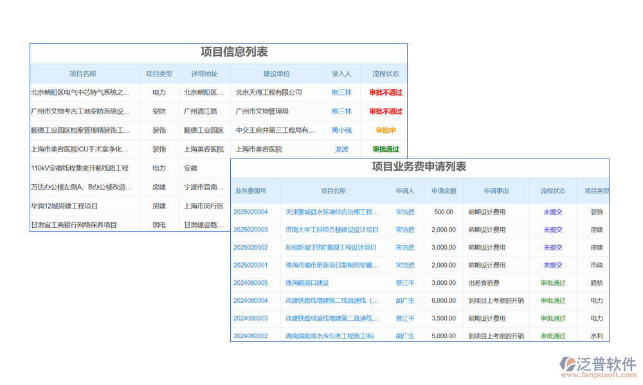Click the 建设单位 column header
643x385 pixels.
pyautogui.click(x=276, y=74)
